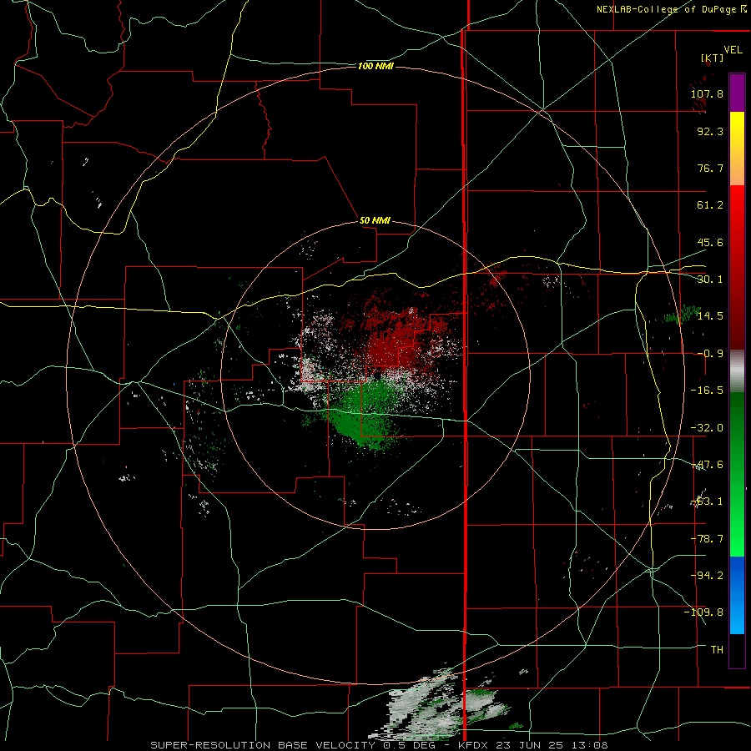Click the -32.0 velocity scale value
Image resolution: width=751 pixels, height=751 pixels.
click(707, 428)
